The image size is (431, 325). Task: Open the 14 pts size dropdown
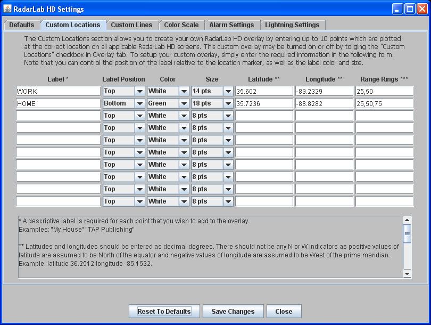[x=212, y=91]
